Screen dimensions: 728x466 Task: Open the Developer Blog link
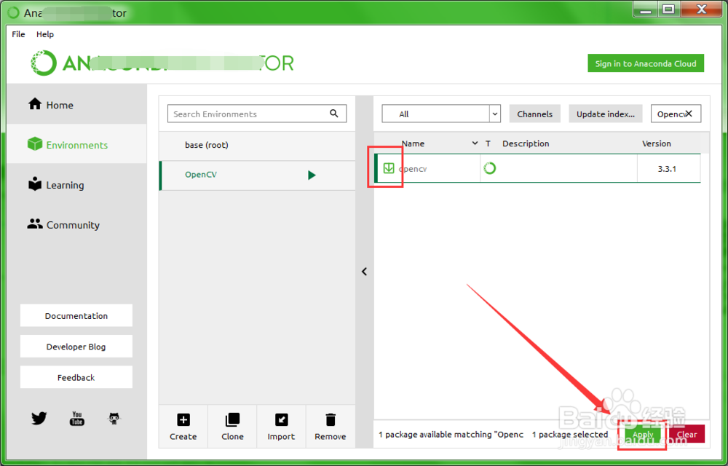pos(76,347)
